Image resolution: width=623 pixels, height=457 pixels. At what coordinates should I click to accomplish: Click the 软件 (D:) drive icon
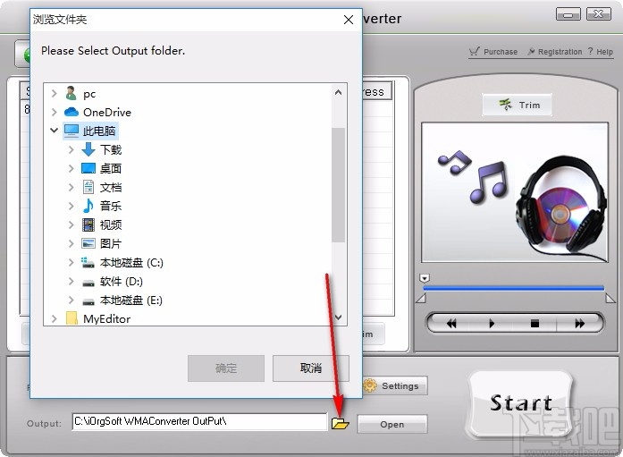88,283
